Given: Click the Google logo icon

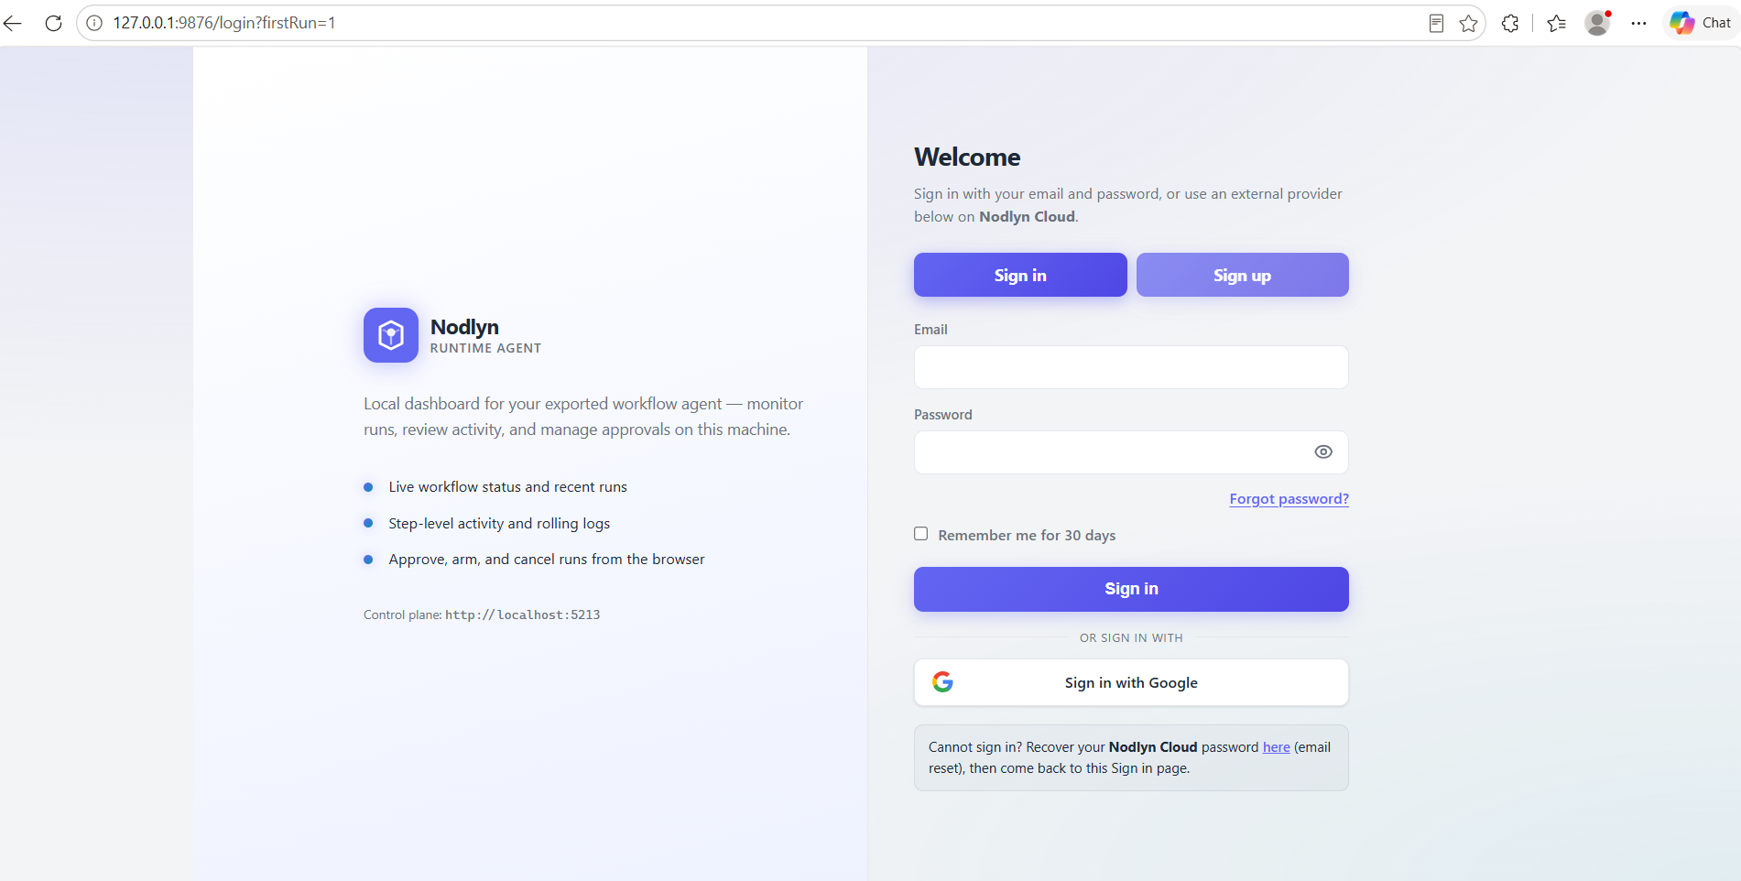Looking at the screenshot, I should click(x=942, y=681).
